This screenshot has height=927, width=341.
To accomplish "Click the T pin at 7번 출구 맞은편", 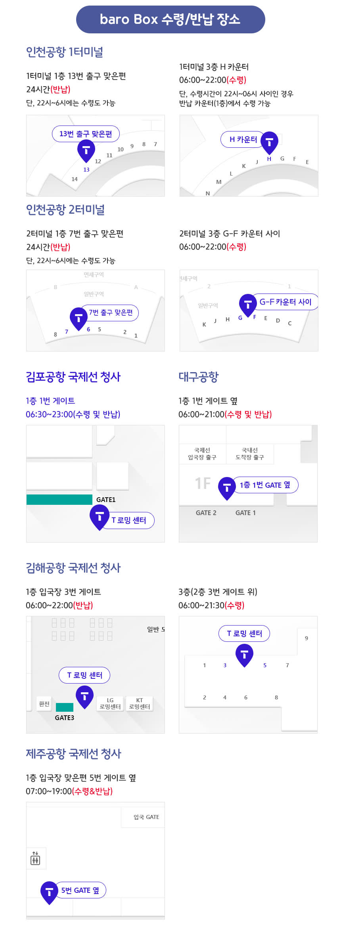I will click(x=79, y=318).
